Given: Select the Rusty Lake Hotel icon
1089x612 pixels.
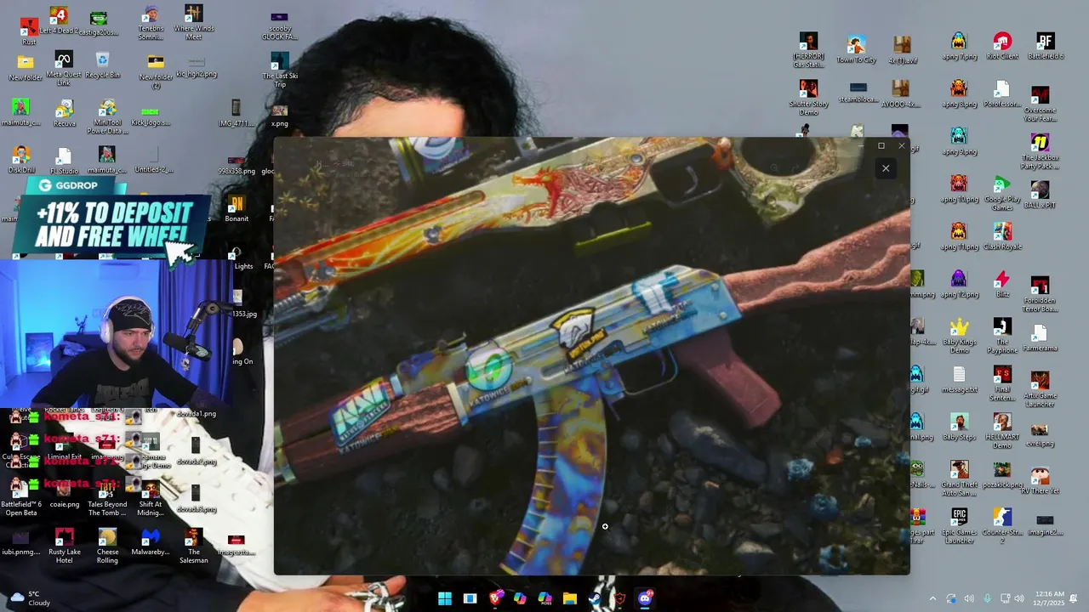Looking at the screenshot, I should click(x=64, y=546).
